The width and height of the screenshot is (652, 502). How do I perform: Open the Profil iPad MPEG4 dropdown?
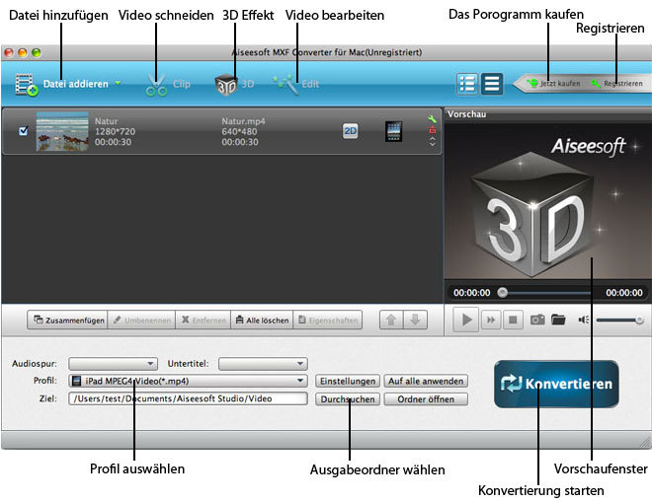(x=188, y=381)
